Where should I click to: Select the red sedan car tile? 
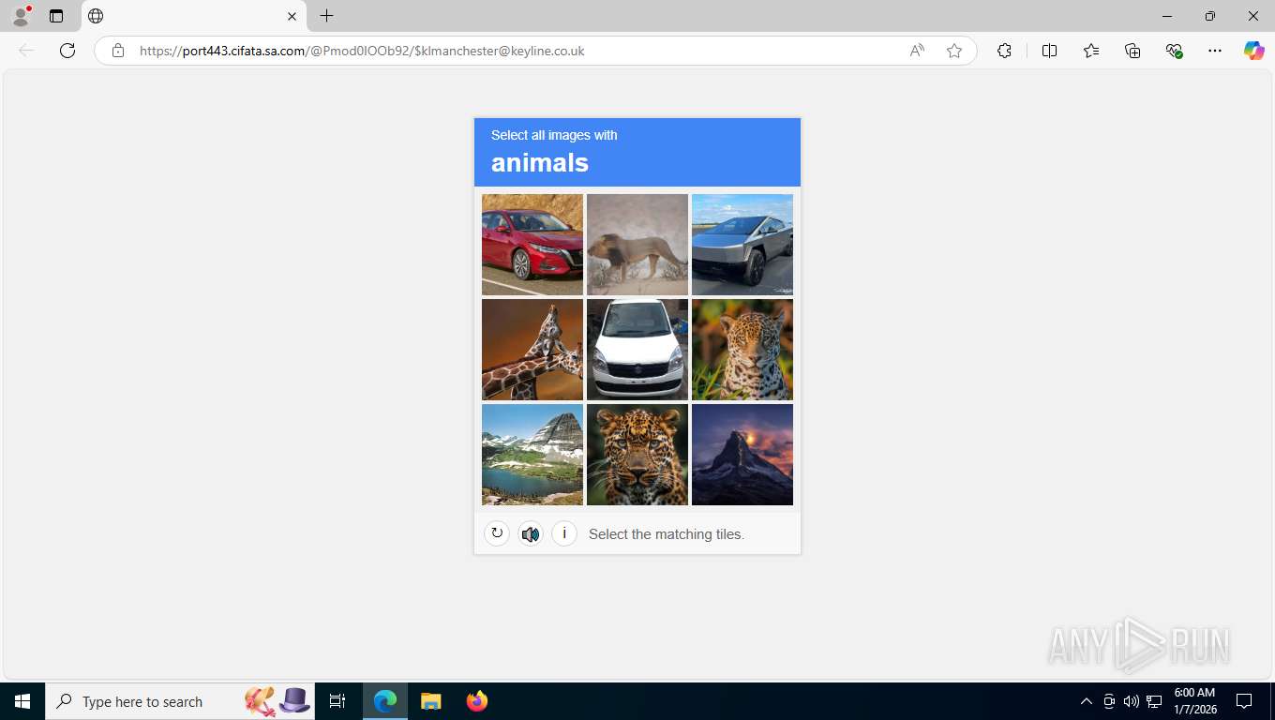532,245
